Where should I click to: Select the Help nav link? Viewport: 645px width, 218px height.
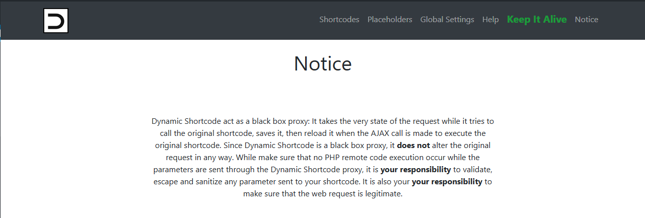(490, 20)
